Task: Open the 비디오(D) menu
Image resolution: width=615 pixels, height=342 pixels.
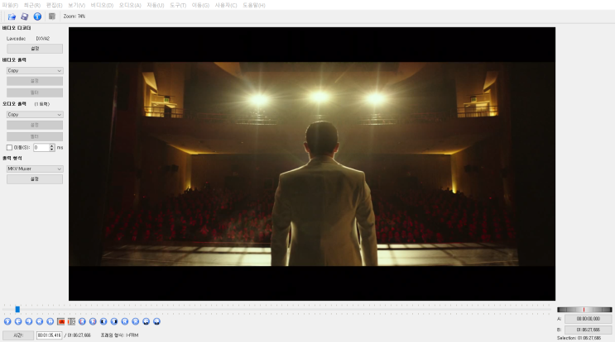Action: point(102,5)
